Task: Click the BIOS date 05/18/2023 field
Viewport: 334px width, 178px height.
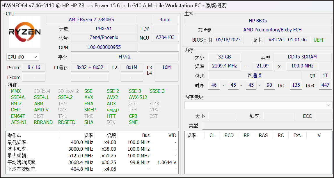Action: point(228,40)
